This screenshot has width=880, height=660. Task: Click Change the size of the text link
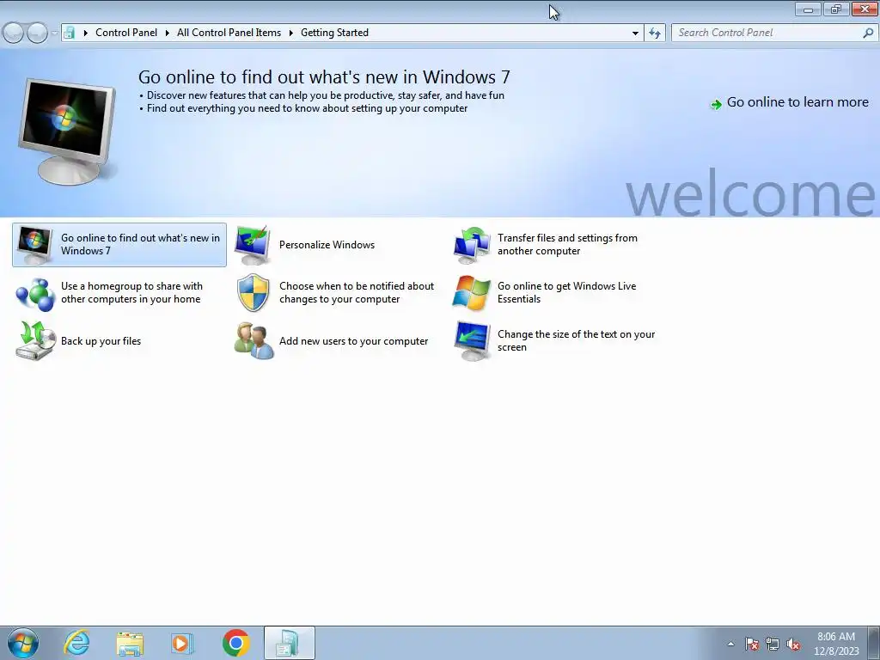[x=577, y=340]
